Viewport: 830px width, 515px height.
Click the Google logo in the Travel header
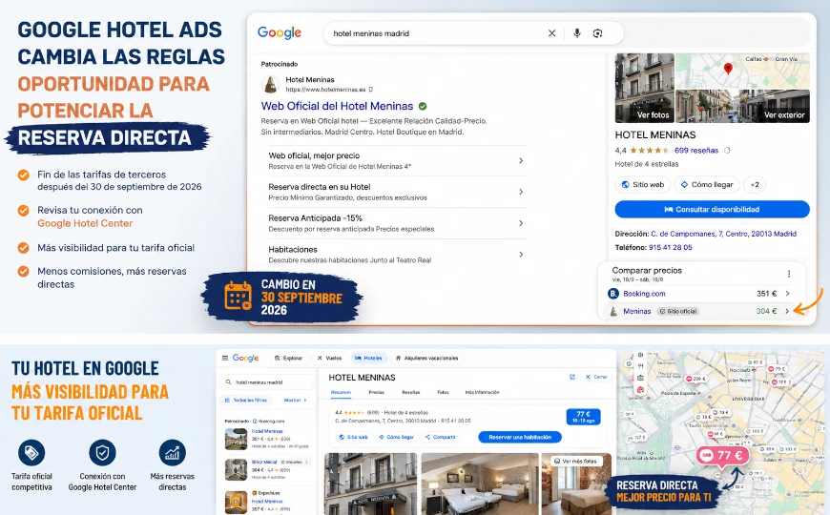[245, 358]
